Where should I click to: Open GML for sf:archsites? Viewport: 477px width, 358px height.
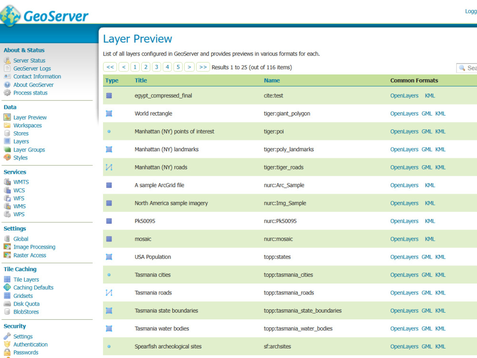[427, 347]
